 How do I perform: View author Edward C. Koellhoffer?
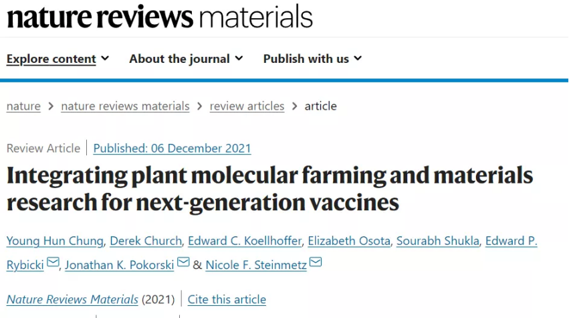(245, 241)
